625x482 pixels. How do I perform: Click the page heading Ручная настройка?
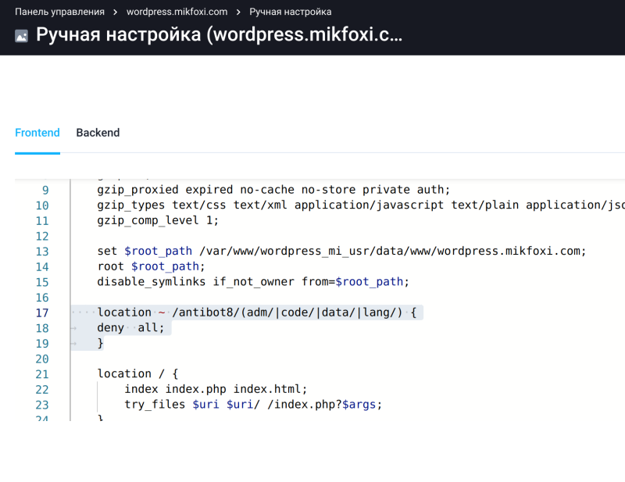[219, 36]
